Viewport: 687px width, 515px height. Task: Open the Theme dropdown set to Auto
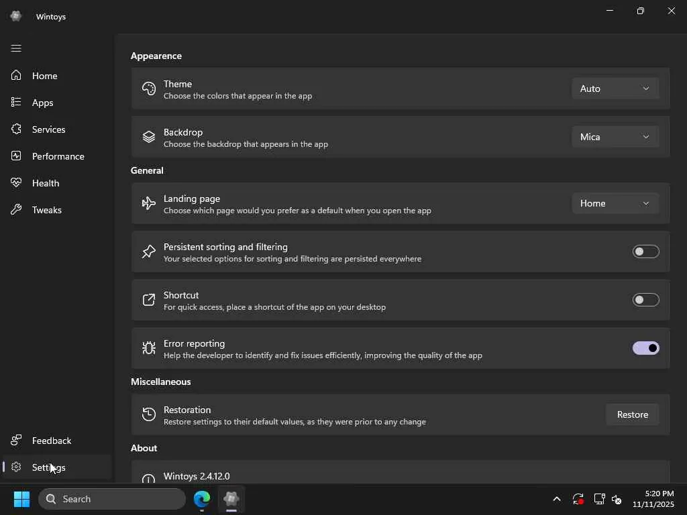pyautogui.click(x=615, y=89)
